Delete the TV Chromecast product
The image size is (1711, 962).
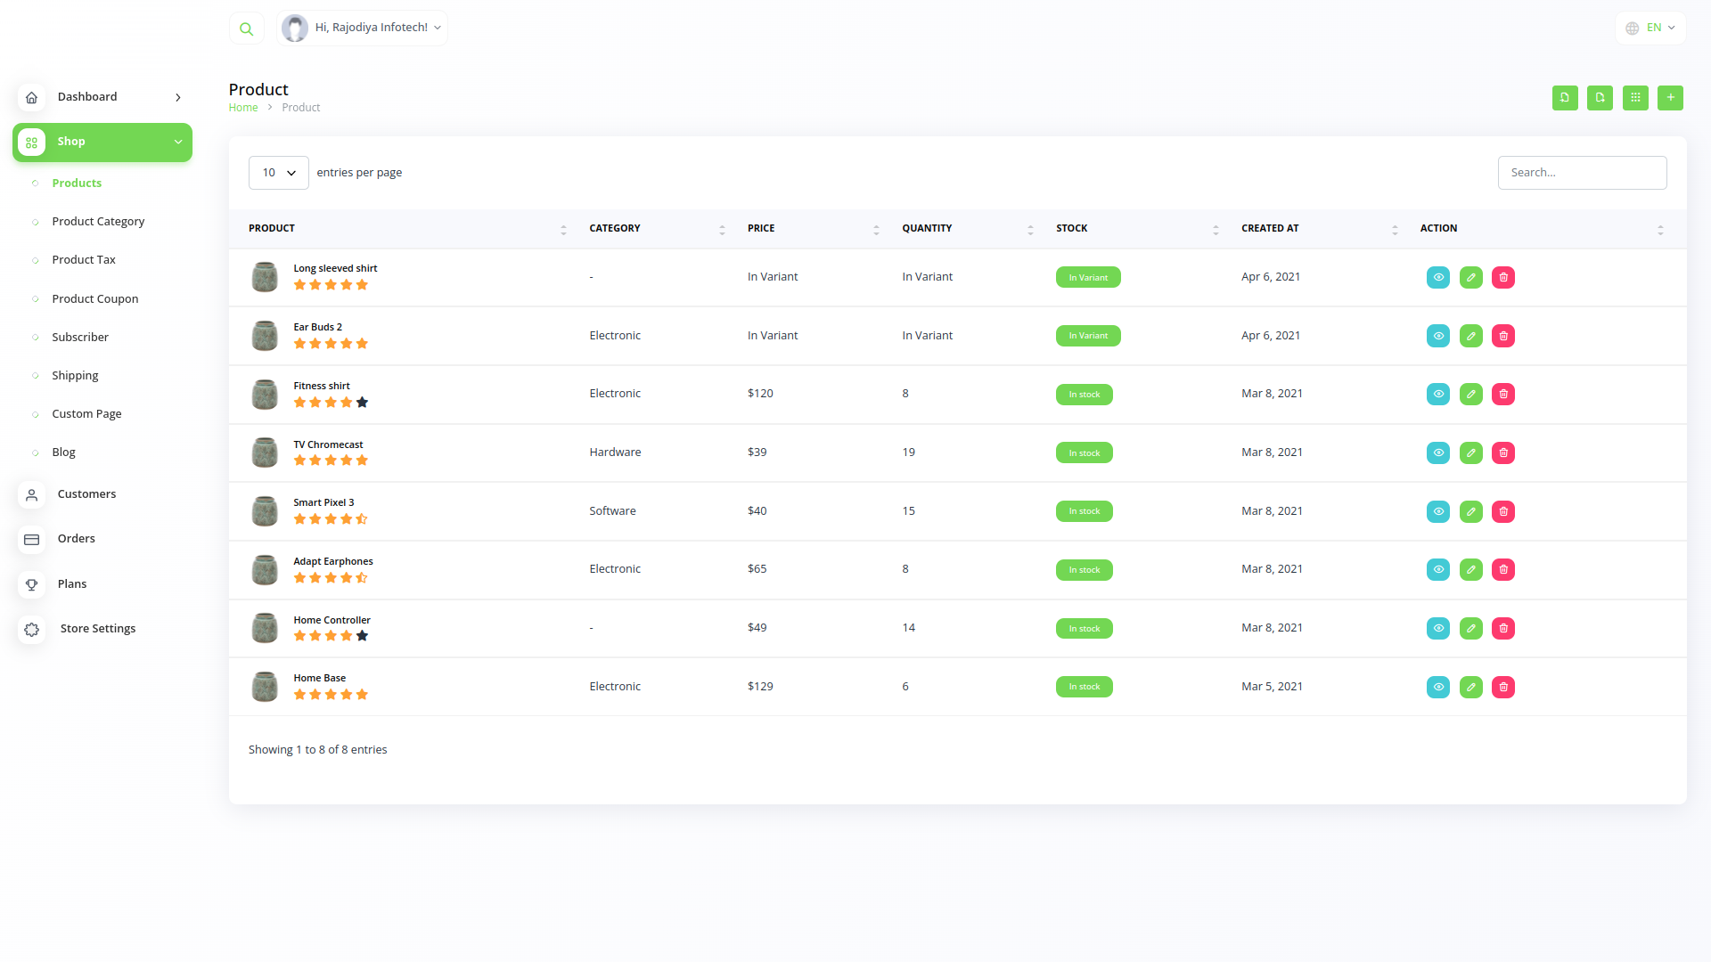pyautogui.click(x=1503, y=453)
